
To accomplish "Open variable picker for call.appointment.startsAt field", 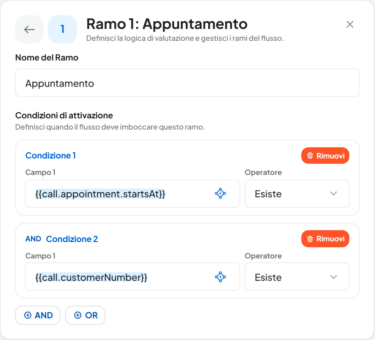I will 220,193.
